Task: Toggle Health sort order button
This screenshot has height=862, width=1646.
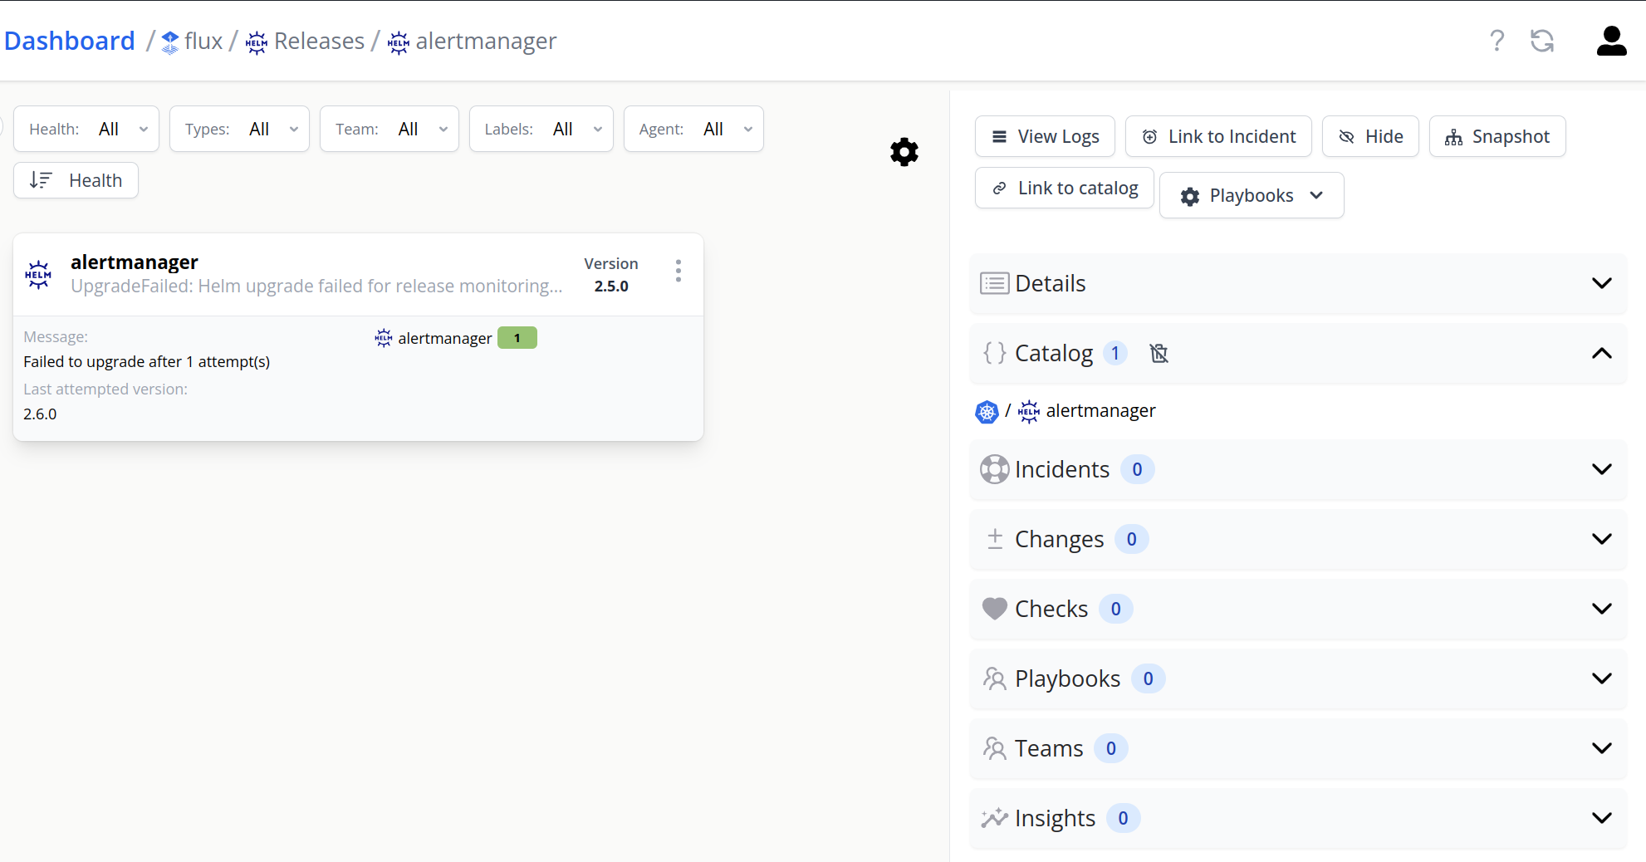Action: (76, 180)
